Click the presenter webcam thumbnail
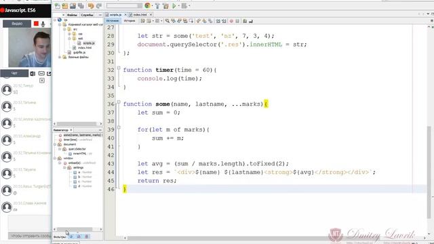The width and height of the screenshot is (434, 244). tap(30, 47)
